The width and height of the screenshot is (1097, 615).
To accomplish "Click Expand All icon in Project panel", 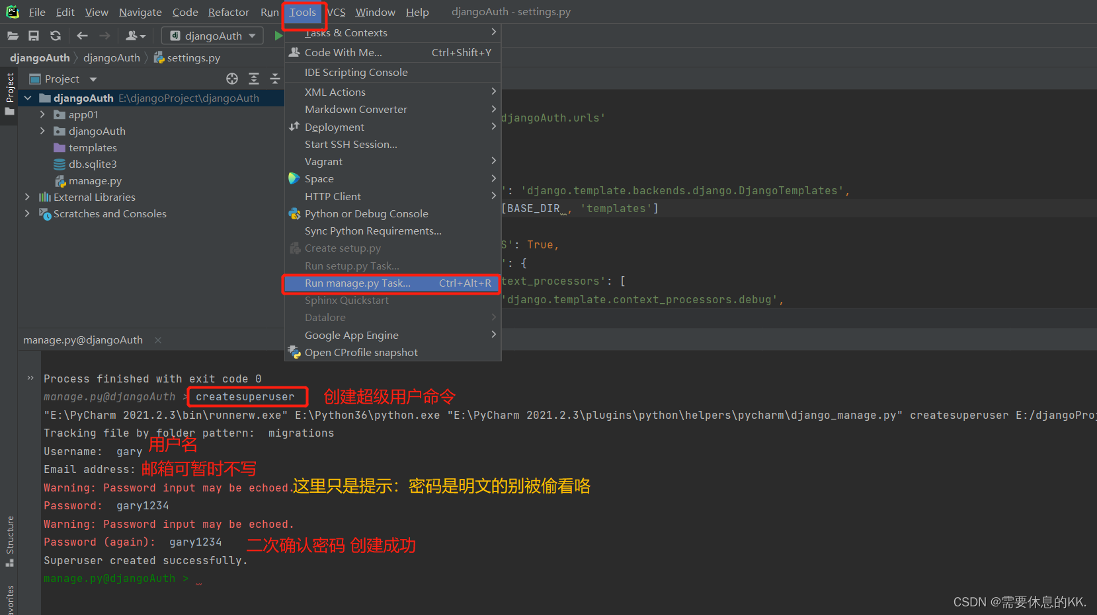I will [254, 79].
